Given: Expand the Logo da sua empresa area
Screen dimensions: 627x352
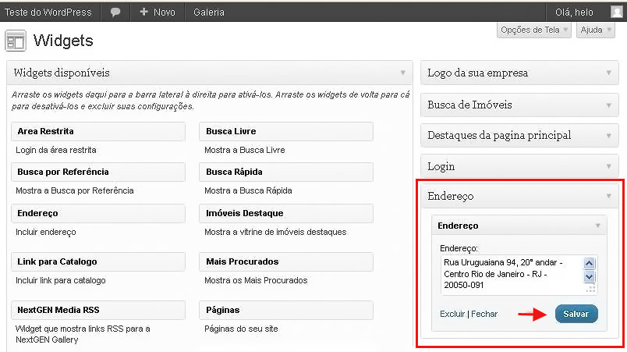Looking at the screenshot, I should pos(519,73).
